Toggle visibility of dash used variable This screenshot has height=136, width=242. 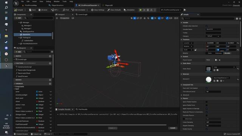tap(50, 98)
